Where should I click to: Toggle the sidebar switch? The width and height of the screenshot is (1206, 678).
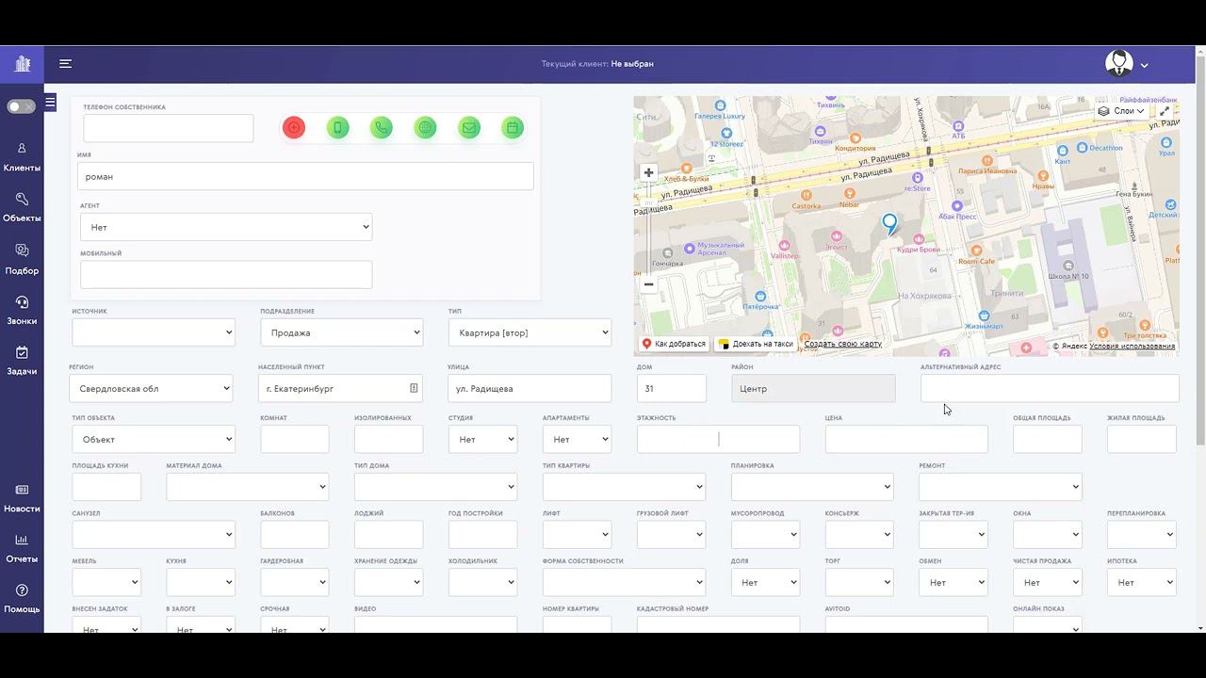(x=21, y=106)
